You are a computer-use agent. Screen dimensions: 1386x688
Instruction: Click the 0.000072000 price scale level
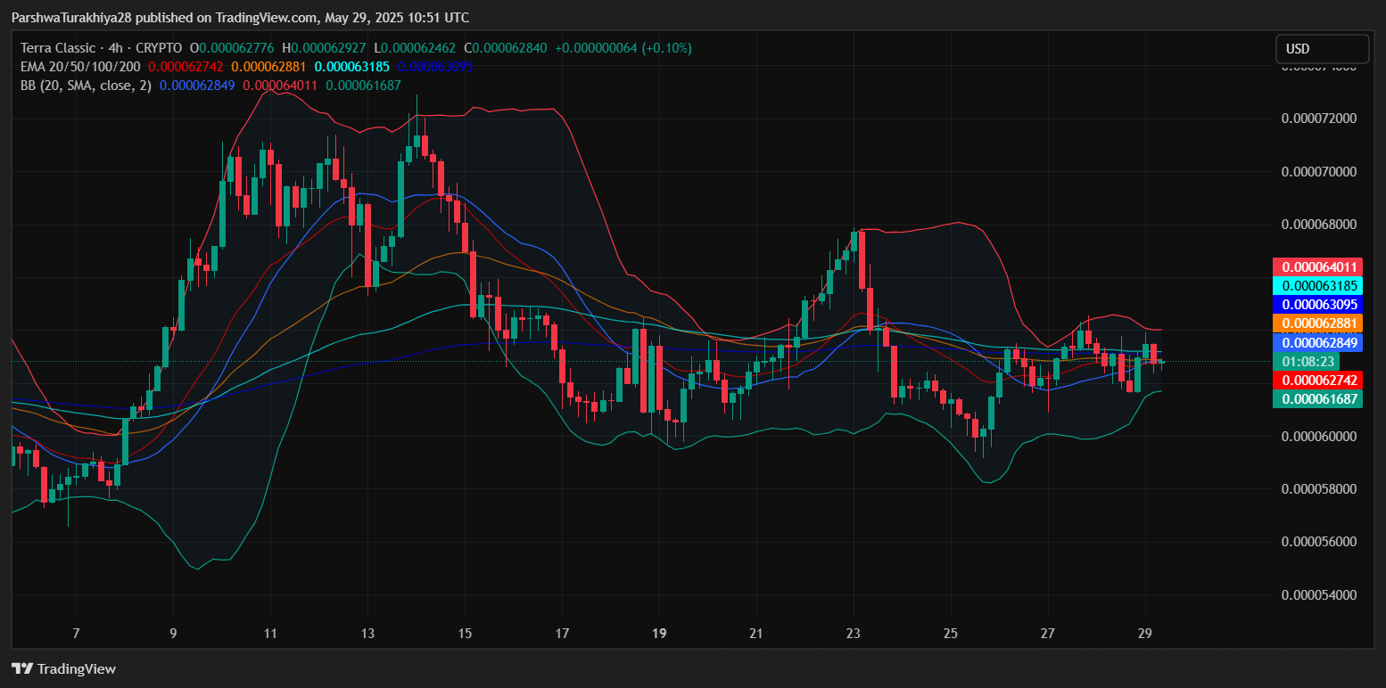(1318, 119)
